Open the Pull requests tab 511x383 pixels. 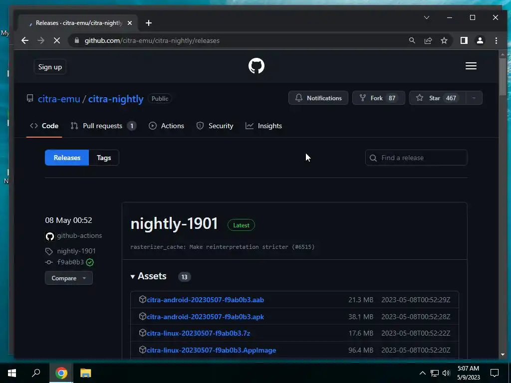(x=103, y=126)
